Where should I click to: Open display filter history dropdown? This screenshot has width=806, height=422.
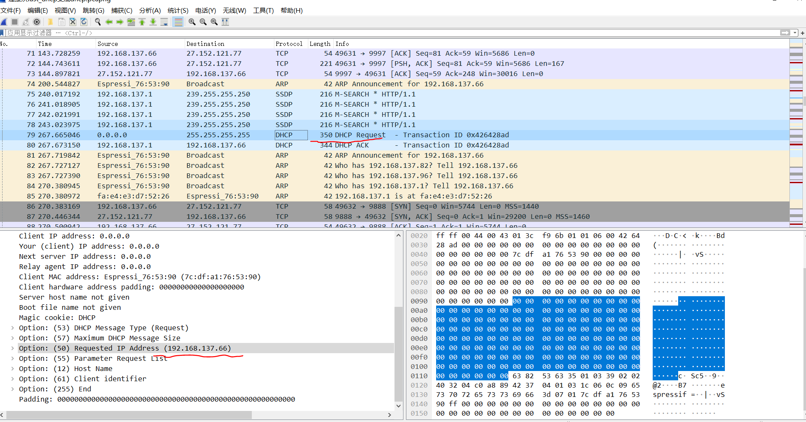pos(795,33)
